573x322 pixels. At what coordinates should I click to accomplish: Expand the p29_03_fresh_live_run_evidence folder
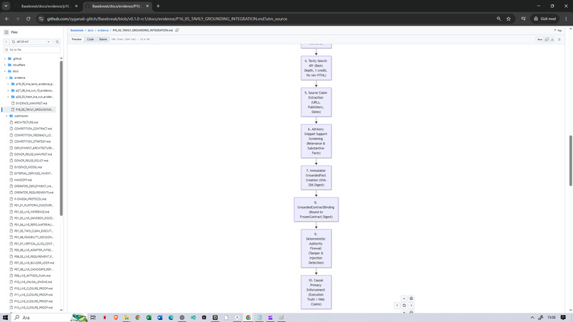pos(8,97)
